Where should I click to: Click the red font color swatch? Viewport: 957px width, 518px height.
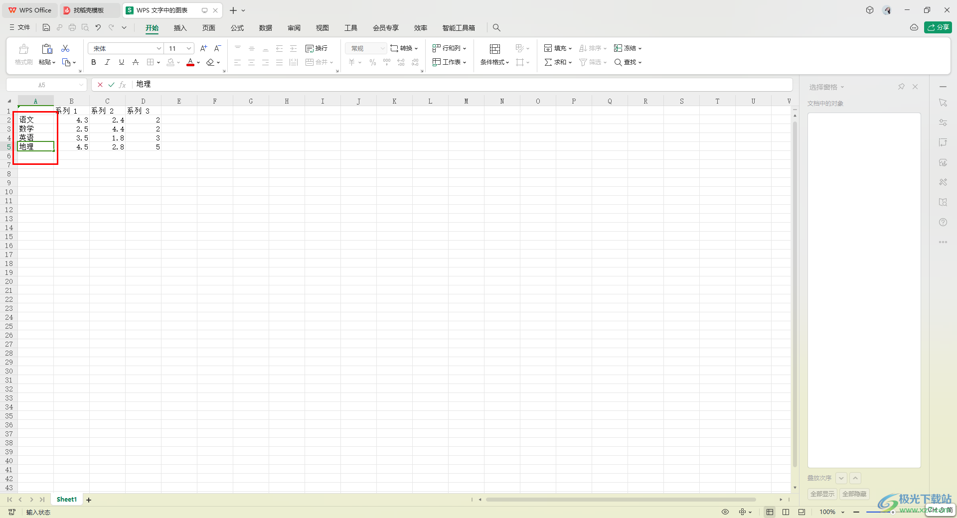190,62
